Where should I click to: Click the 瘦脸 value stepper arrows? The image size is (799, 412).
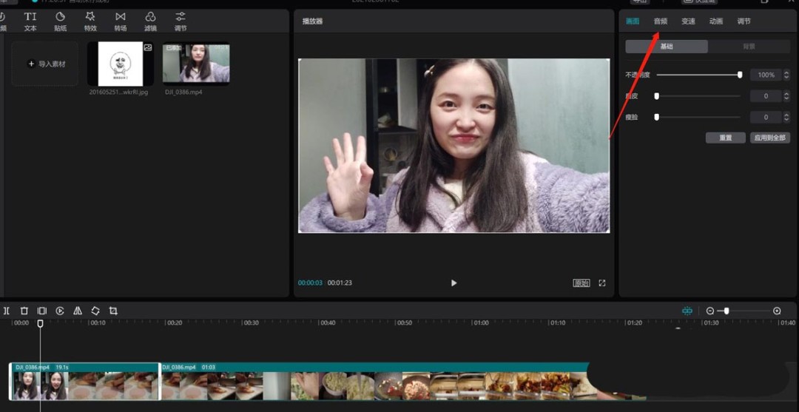786,118
